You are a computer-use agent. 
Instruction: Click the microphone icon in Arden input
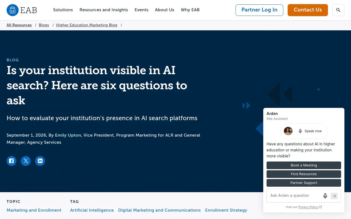point(325,196)
